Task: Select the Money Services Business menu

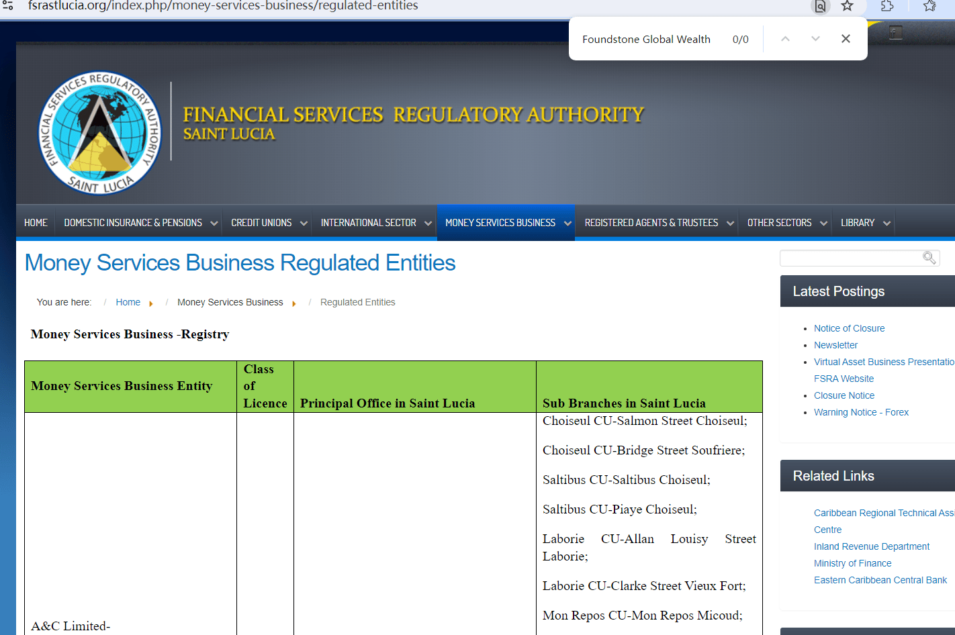Action: point(500,223)
